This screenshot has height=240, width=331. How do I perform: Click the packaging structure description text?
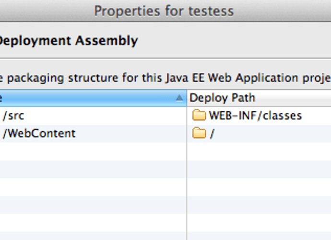[x=165, y=78]
